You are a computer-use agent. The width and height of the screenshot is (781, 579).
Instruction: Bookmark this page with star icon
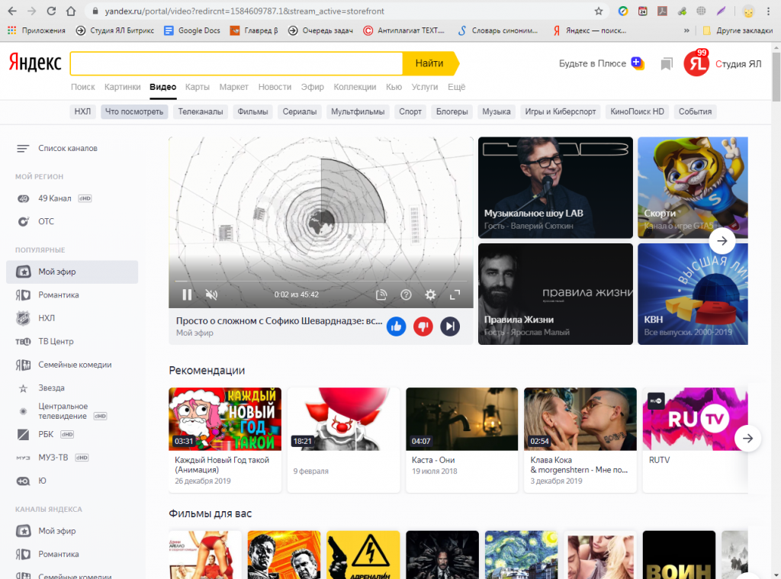(599, 11)
